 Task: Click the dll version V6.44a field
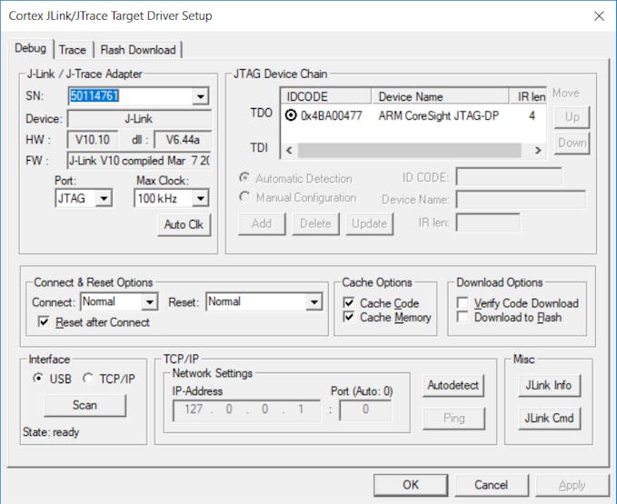tap(183, 140)
